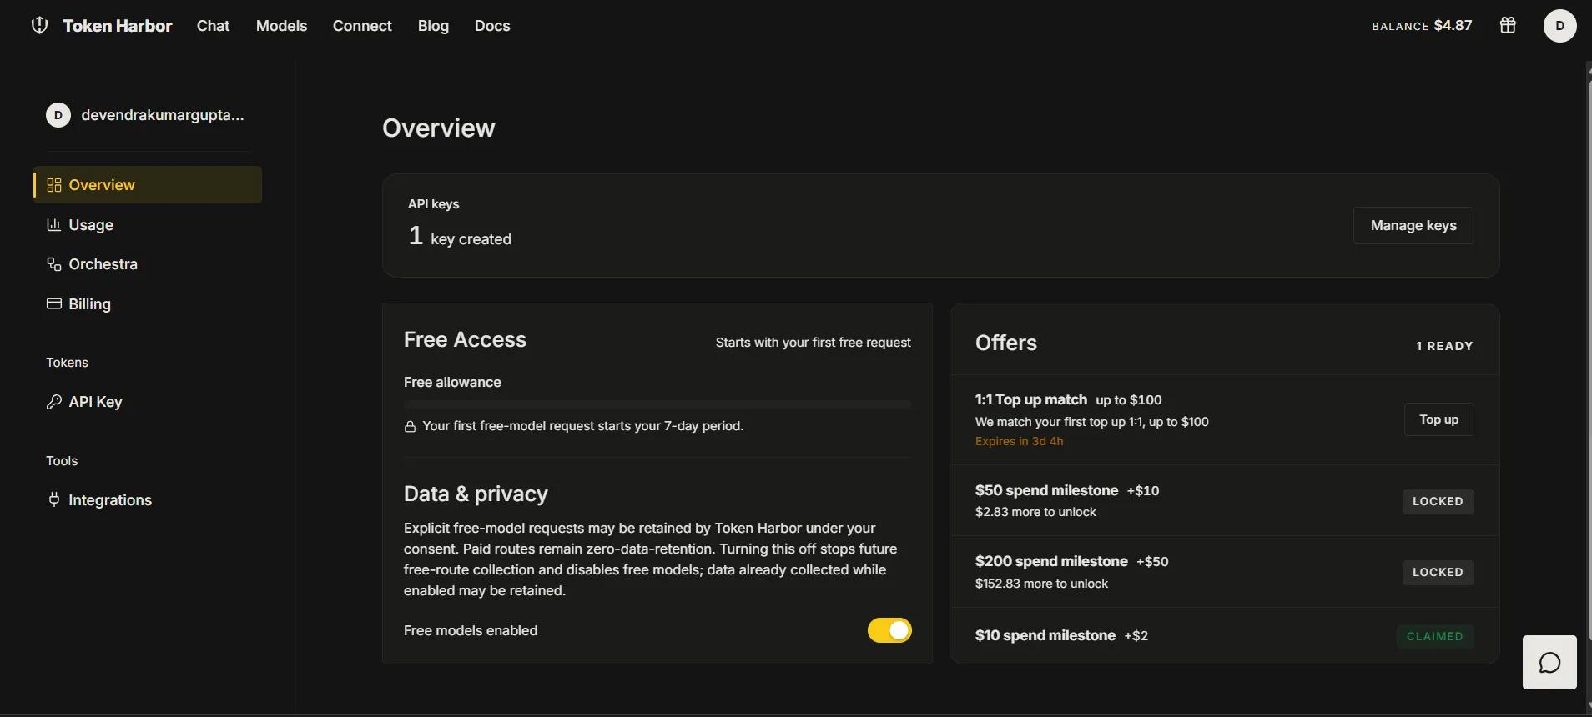Click the 'Tokens' sidebar section label
The image size is (1592, 717).
click(x=67, y=363)
